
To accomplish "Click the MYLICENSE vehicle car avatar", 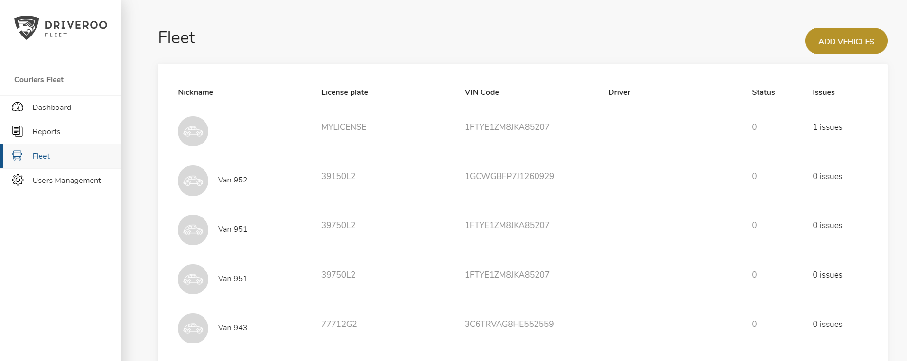I will (x=193, y=131).
